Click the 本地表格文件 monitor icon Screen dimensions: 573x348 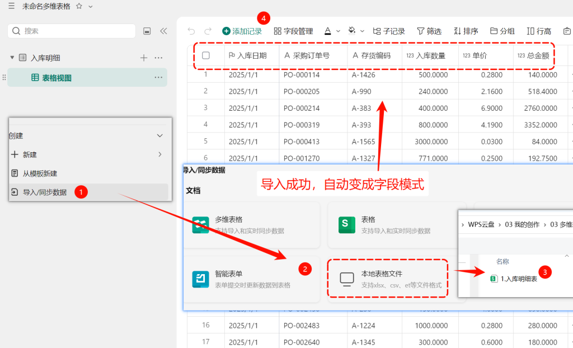[x=347, y=279]
